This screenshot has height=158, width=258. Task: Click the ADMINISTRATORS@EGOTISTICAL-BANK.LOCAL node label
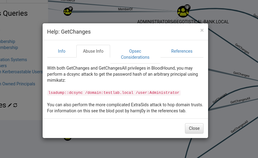pos(183,22)
